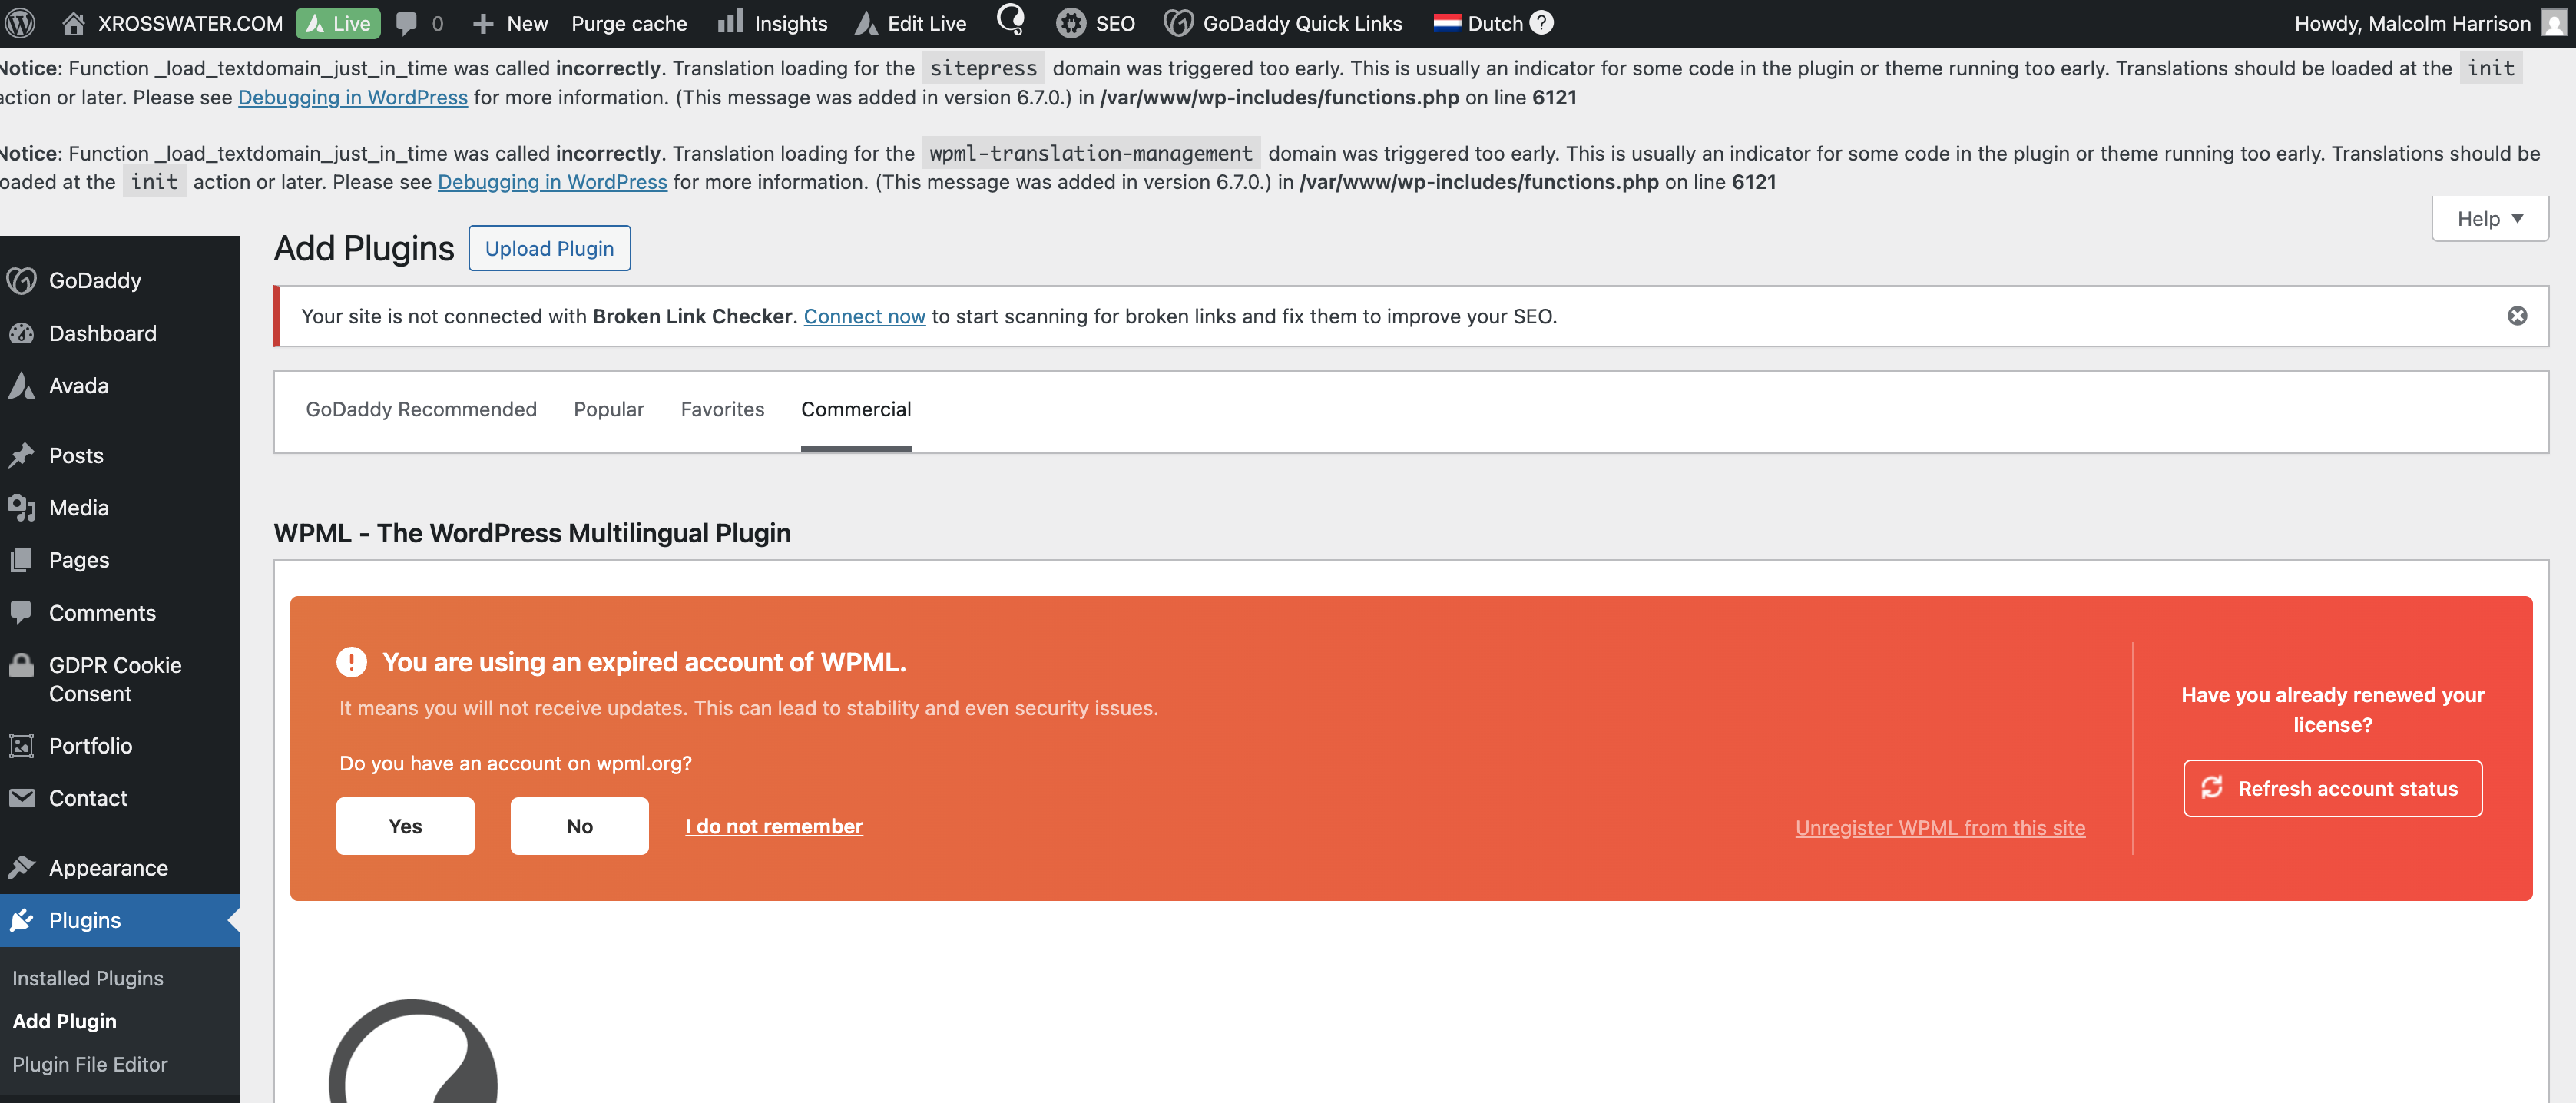Click I do not remember link
Screen dimensions: 2576x1103
[774, 826]
